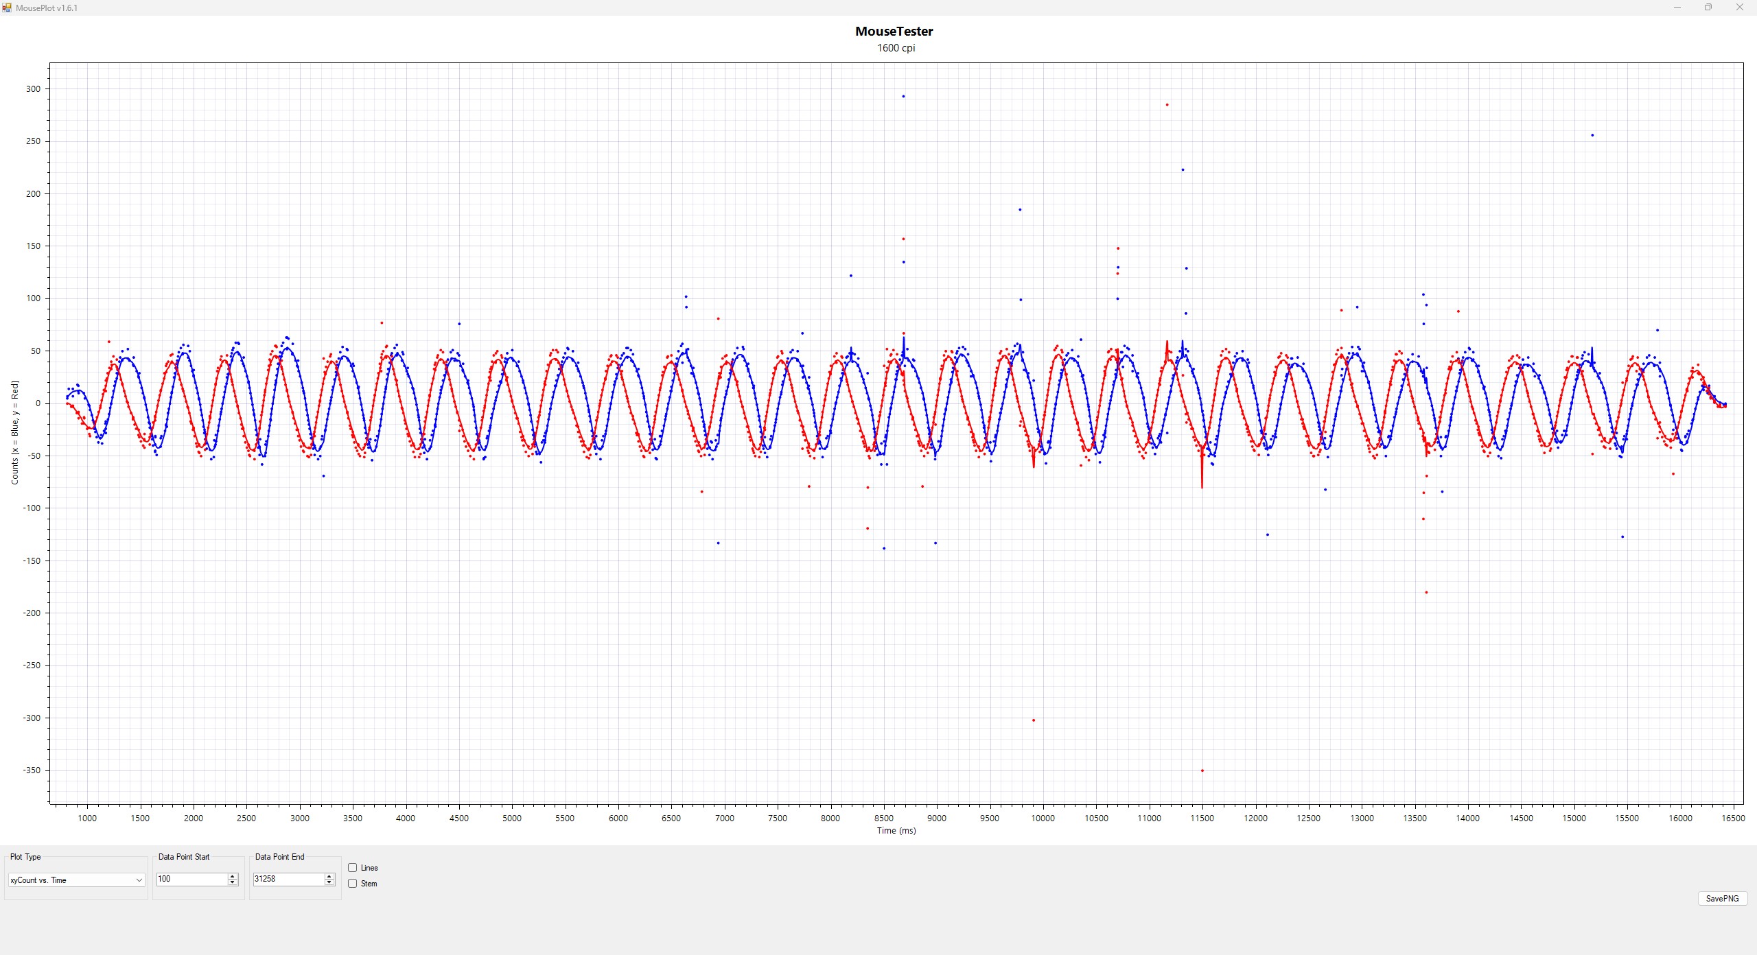1757x955 pixels.
Task: Click the 1000 tick on time axis
Action: click(x=87, y=818)
